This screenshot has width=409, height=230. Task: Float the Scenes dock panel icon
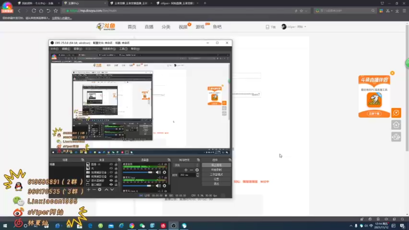[83, 160]
